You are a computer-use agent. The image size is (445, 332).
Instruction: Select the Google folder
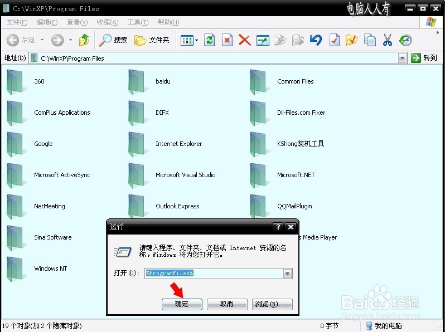[30, 144]
